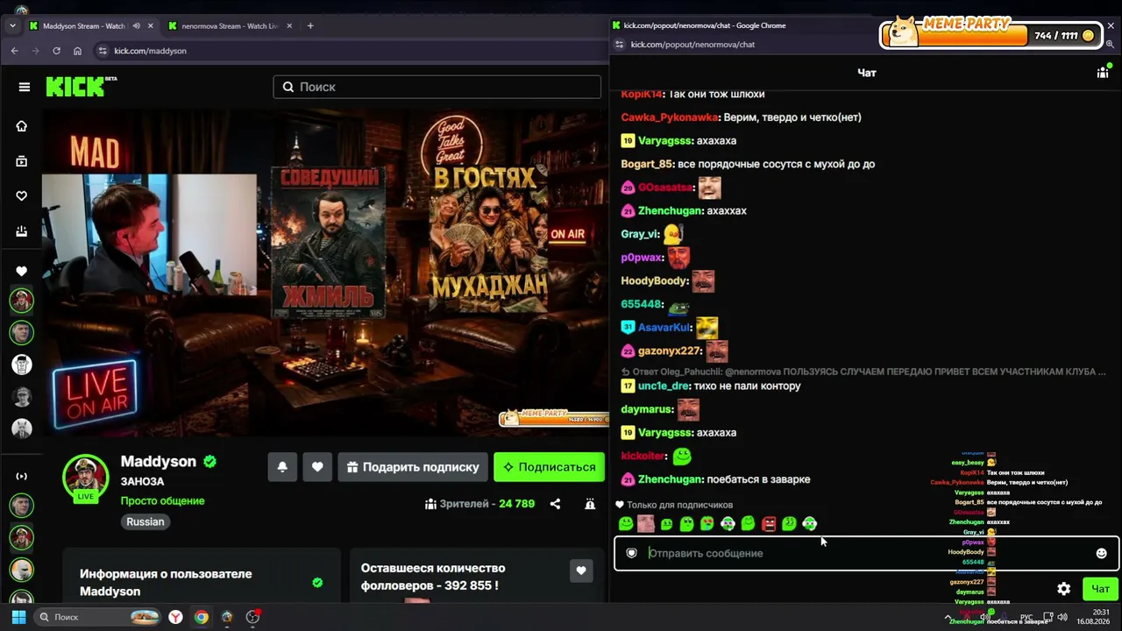Expand the tab search dropdown
Screen dimensions: 1122x631
click(x=12, y=26)
